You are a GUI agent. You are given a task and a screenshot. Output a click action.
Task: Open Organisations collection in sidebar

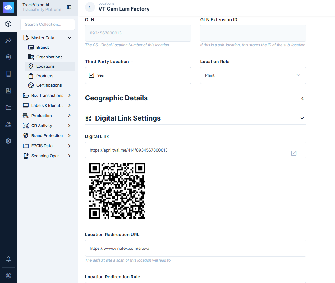pos(50,57)
